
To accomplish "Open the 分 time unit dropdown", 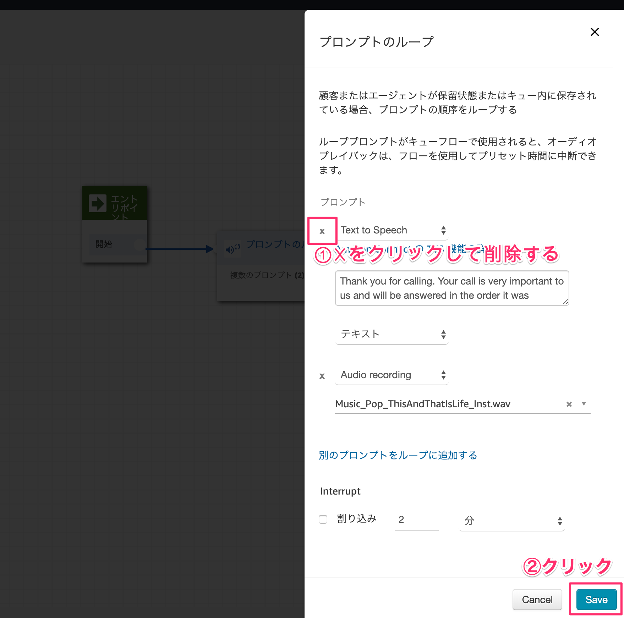I will point(511,521).
